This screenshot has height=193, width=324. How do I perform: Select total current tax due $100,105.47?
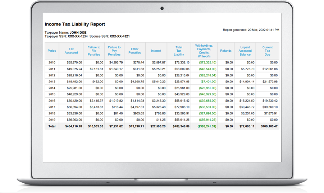point(269,126)
